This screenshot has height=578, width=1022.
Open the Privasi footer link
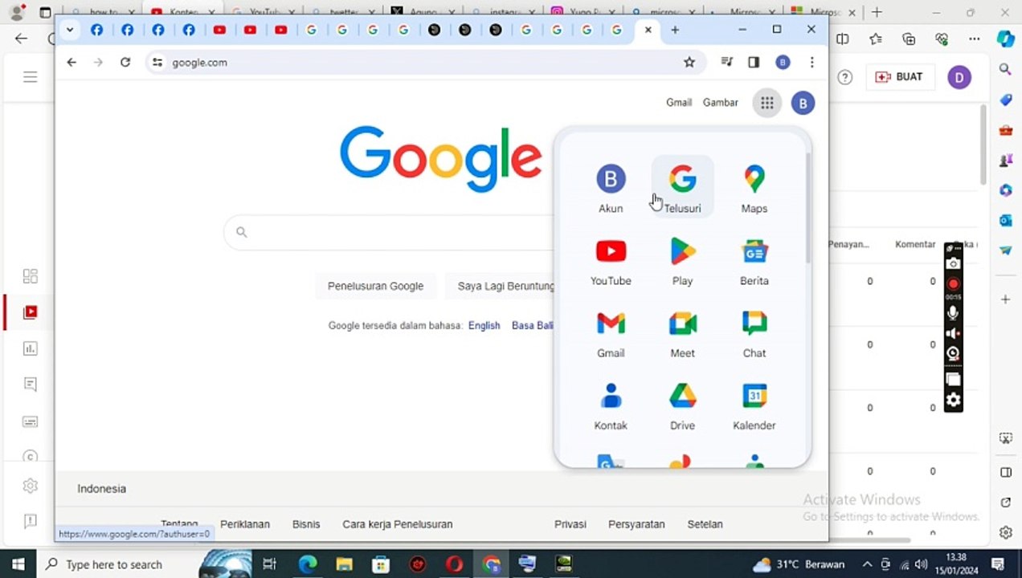(x=570, y=524)
